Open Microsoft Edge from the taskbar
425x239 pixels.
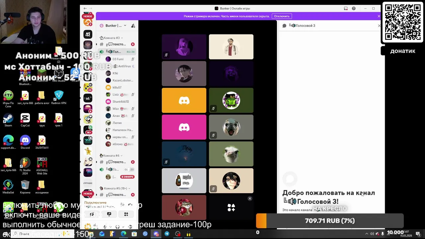pyautogui.click(x=124, y=234)
